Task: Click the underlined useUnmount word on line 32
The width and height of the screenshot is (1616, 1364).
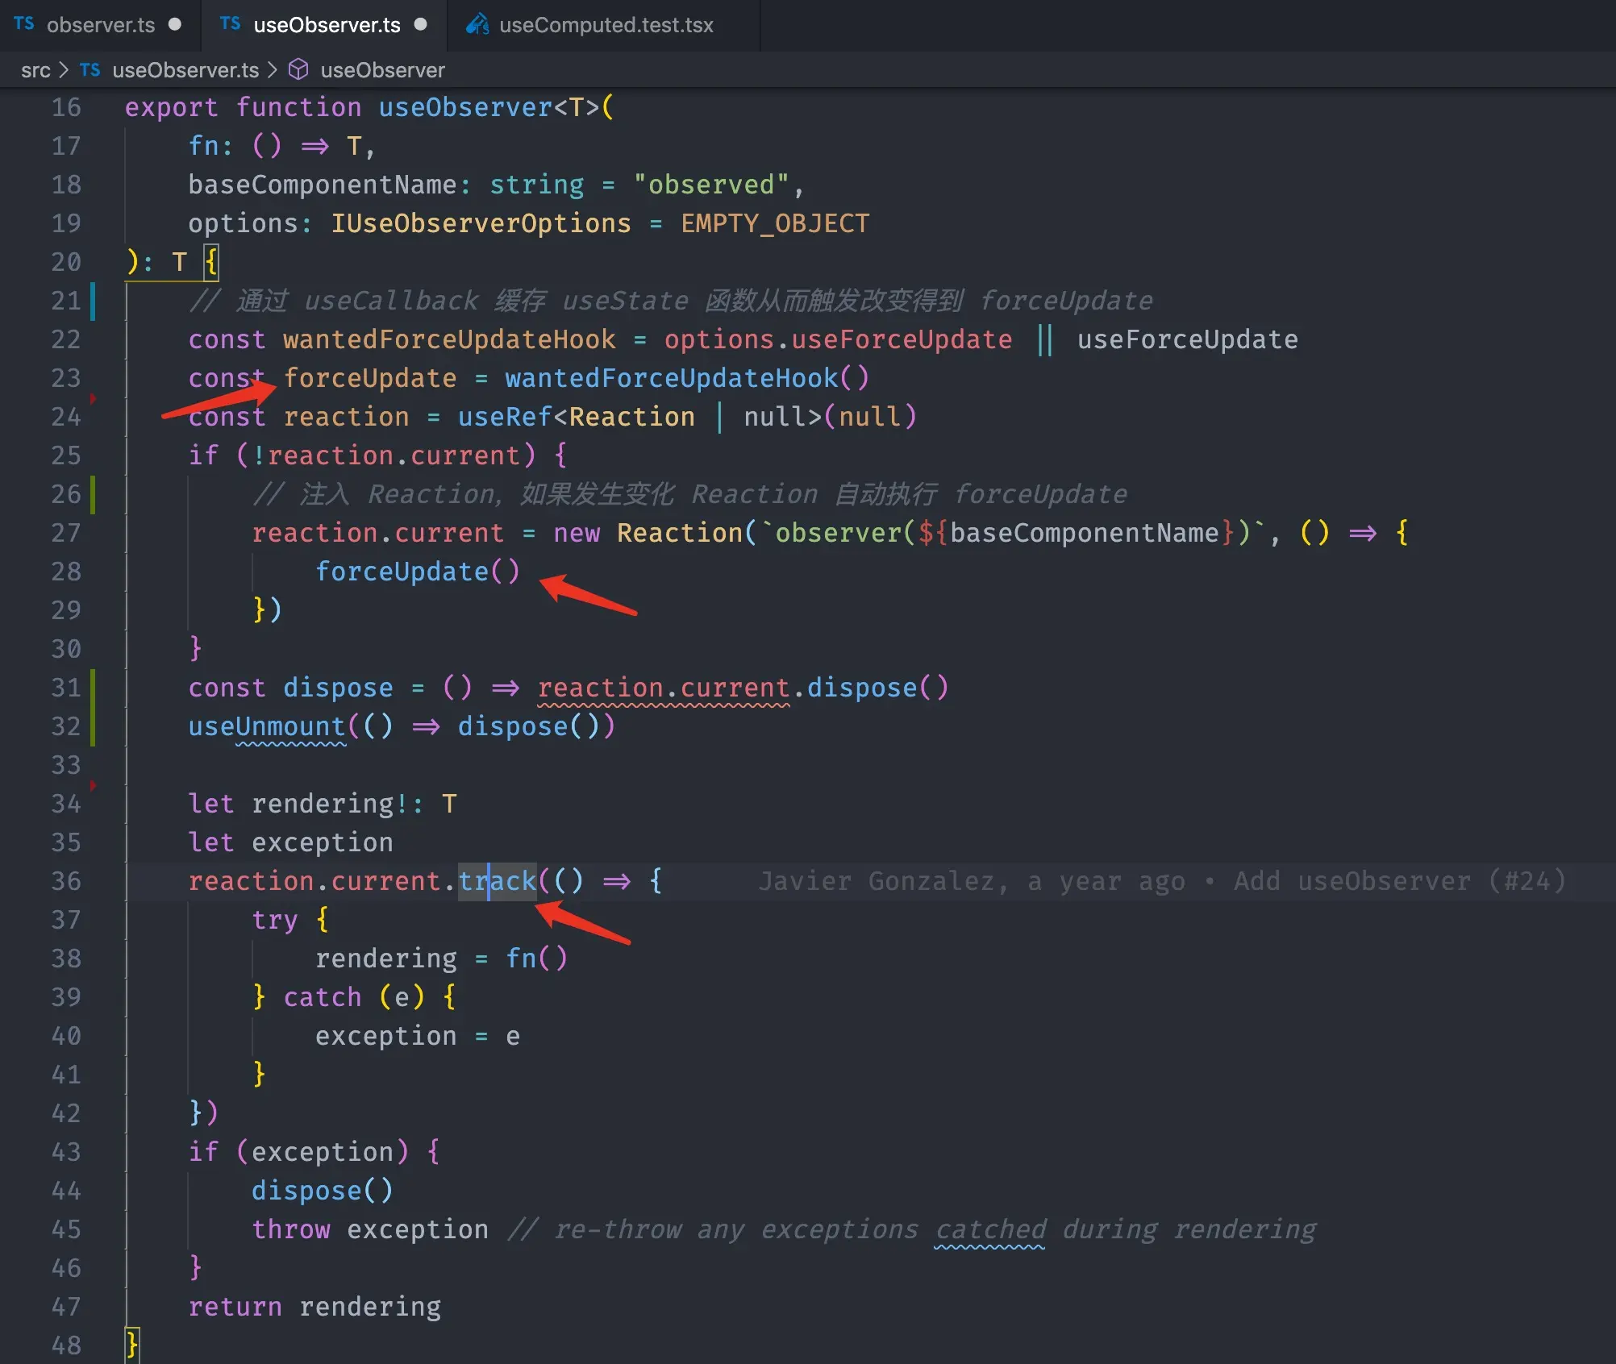Action: (264, 726)
